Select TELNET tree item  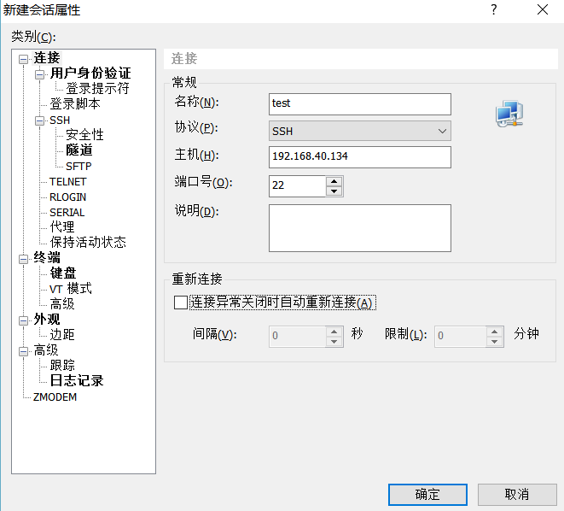(x=68, y=182)
